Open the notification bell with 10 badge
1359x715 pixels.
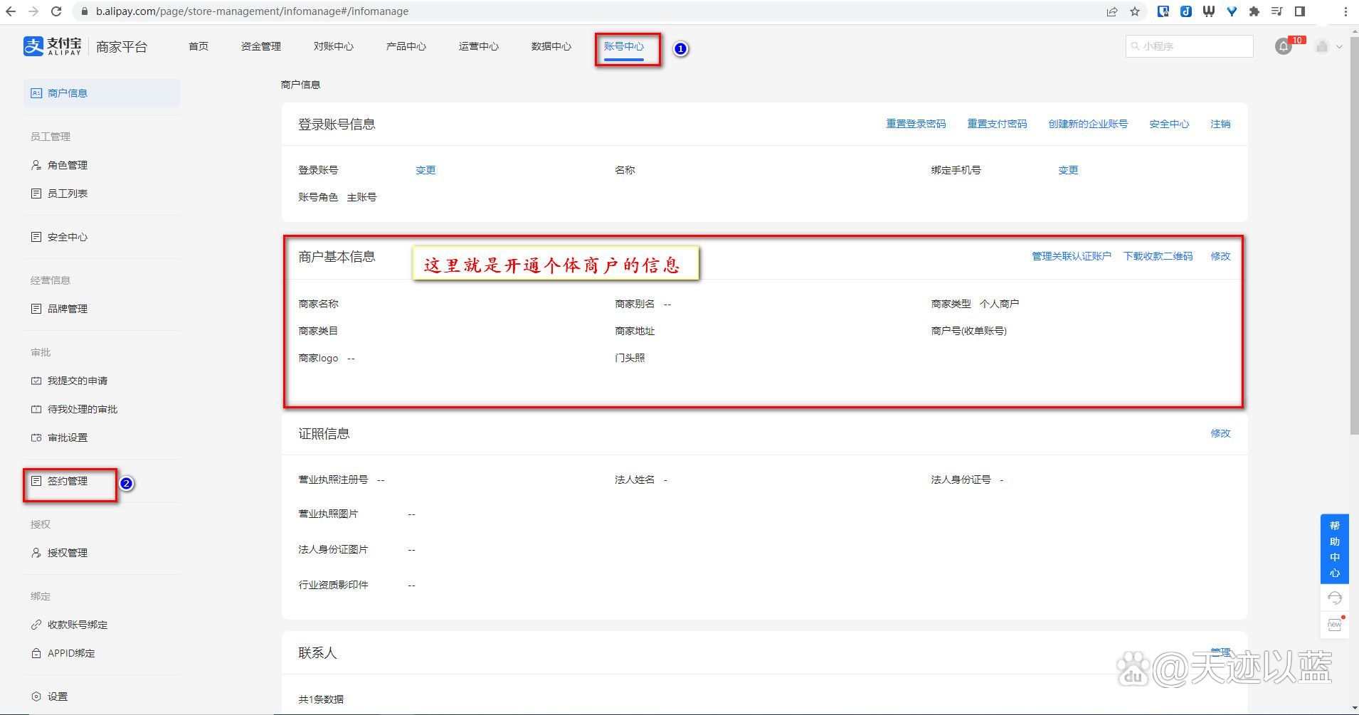point(1284,47)
